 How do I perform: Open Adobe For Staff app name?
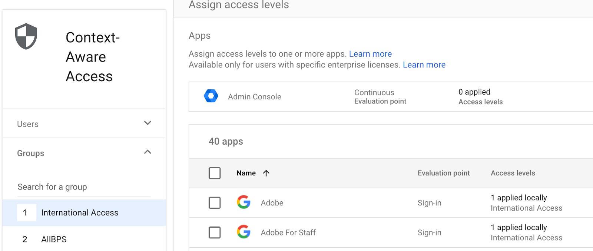(x=288, y=232)
